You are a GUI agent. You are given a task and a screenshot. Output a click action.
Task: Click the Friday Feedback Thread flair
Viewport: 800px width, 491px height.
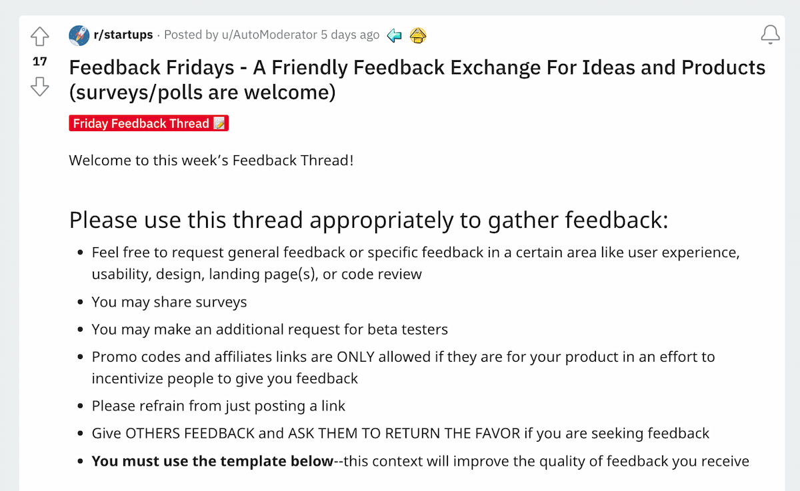tap(141, 123)
